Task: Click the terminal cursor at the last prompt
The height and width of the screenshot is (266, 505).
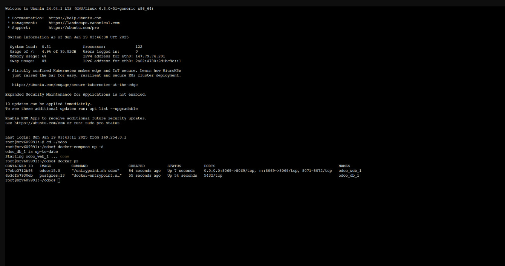Action: coord(59,180)
